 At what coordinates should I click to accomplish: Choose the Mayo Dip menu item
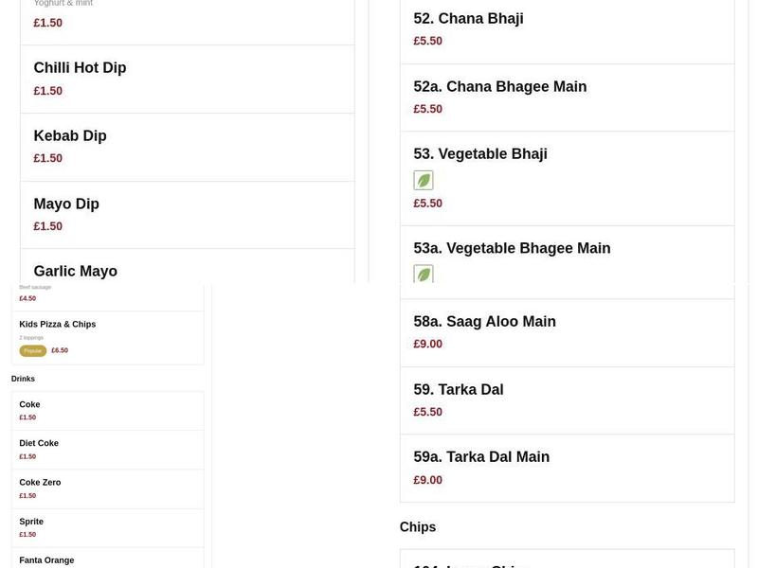pyautogui.click(x=66, y=204)
